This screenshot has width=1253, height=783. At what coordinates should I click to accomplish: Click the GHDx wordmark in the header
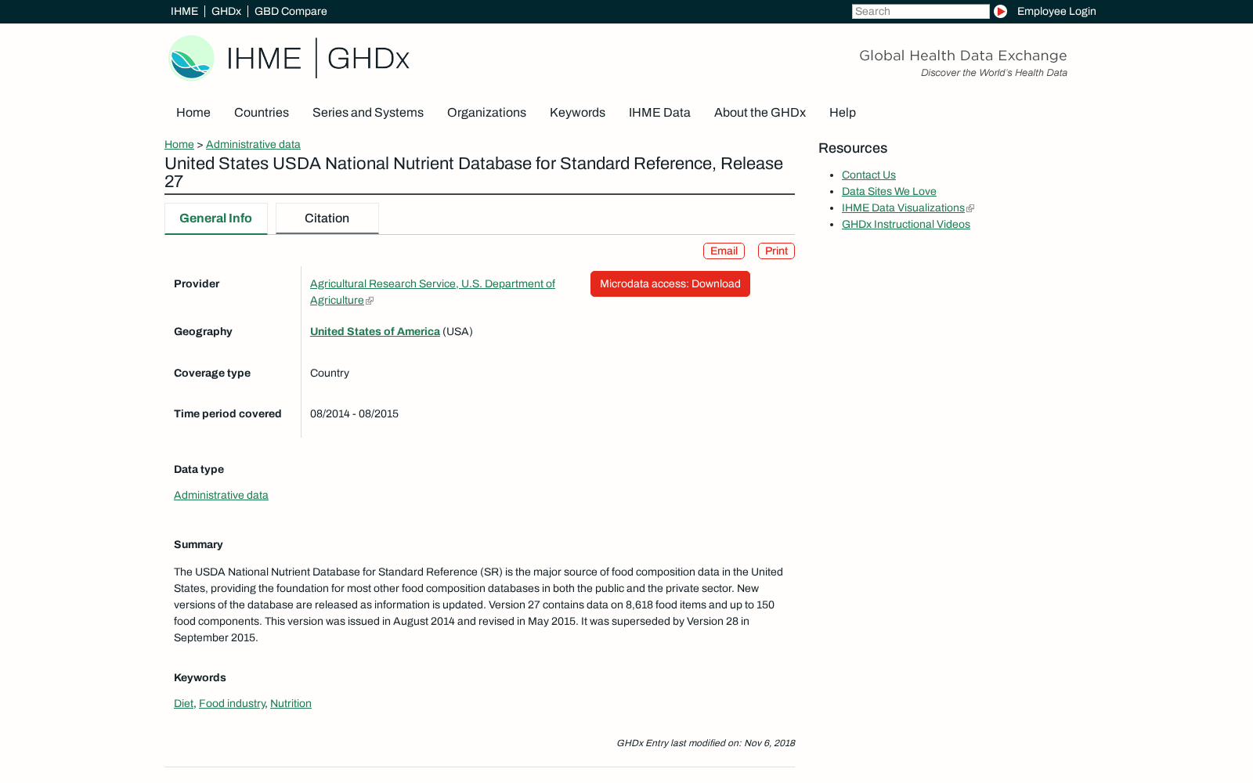(x=368, y=58)
